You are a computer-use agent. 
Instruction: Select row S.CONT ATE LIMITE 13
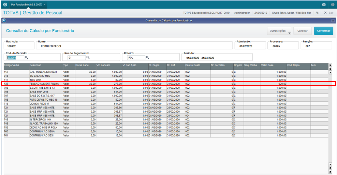[166, 88]
